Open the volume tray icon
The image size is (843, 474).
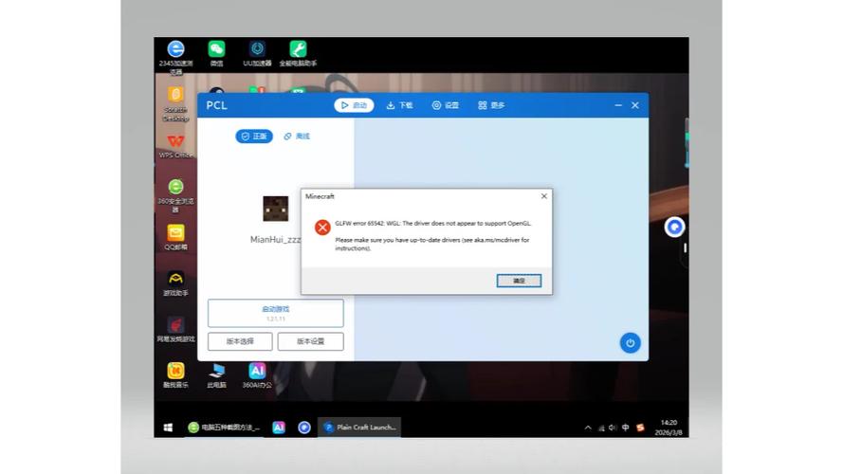coord(613,428)
